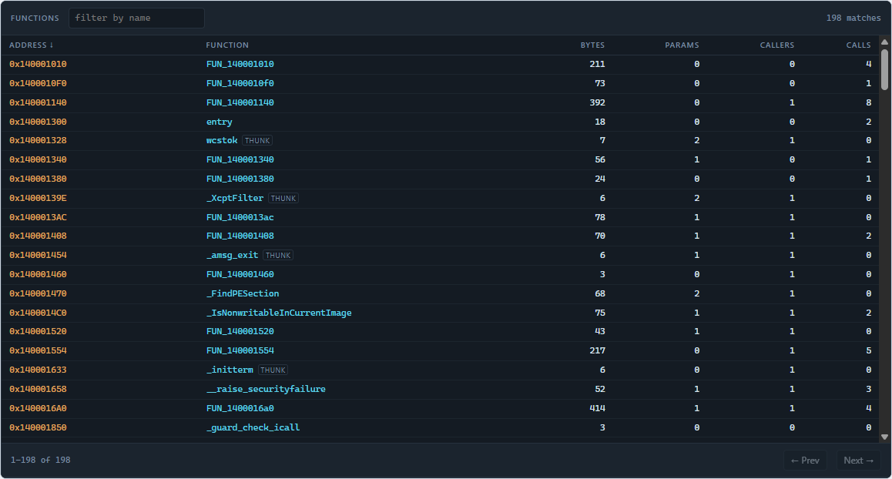Click the 198 matches count label
The image size is (892, 479).
click(853, 18)
